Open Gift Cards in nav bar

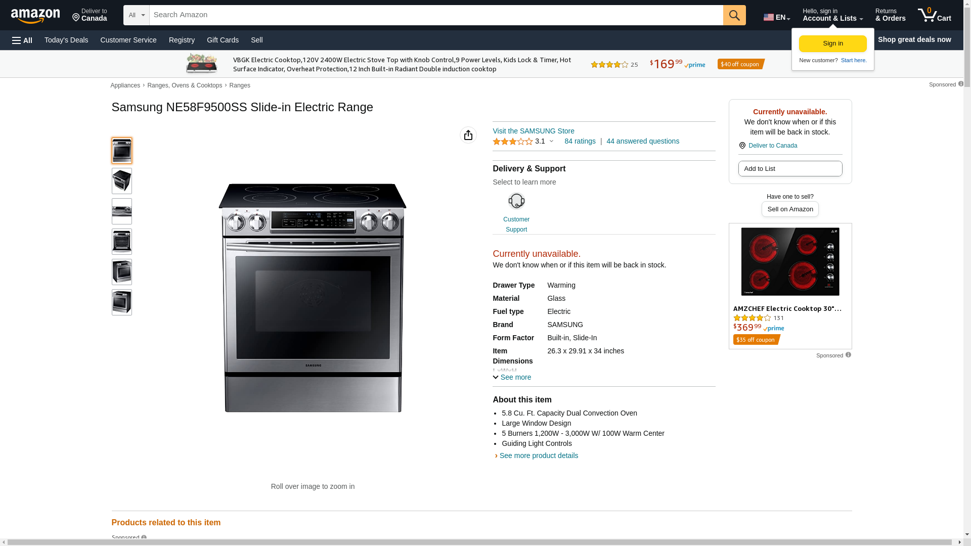coord(223,40)
